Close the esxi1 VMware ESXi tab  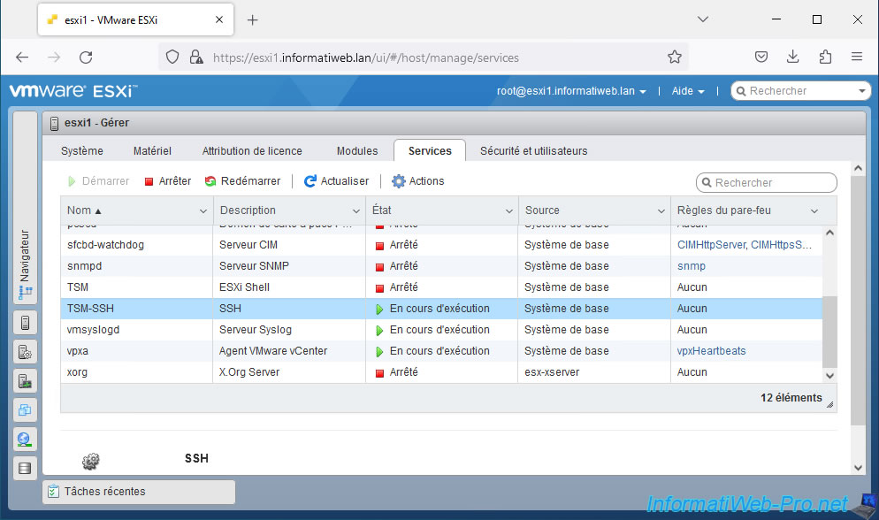click(x=219, y=19)
